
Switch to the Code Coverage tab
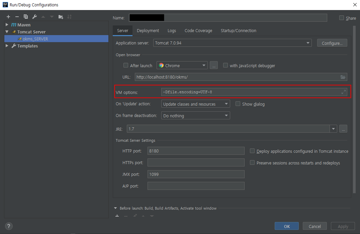pos(198,30)
